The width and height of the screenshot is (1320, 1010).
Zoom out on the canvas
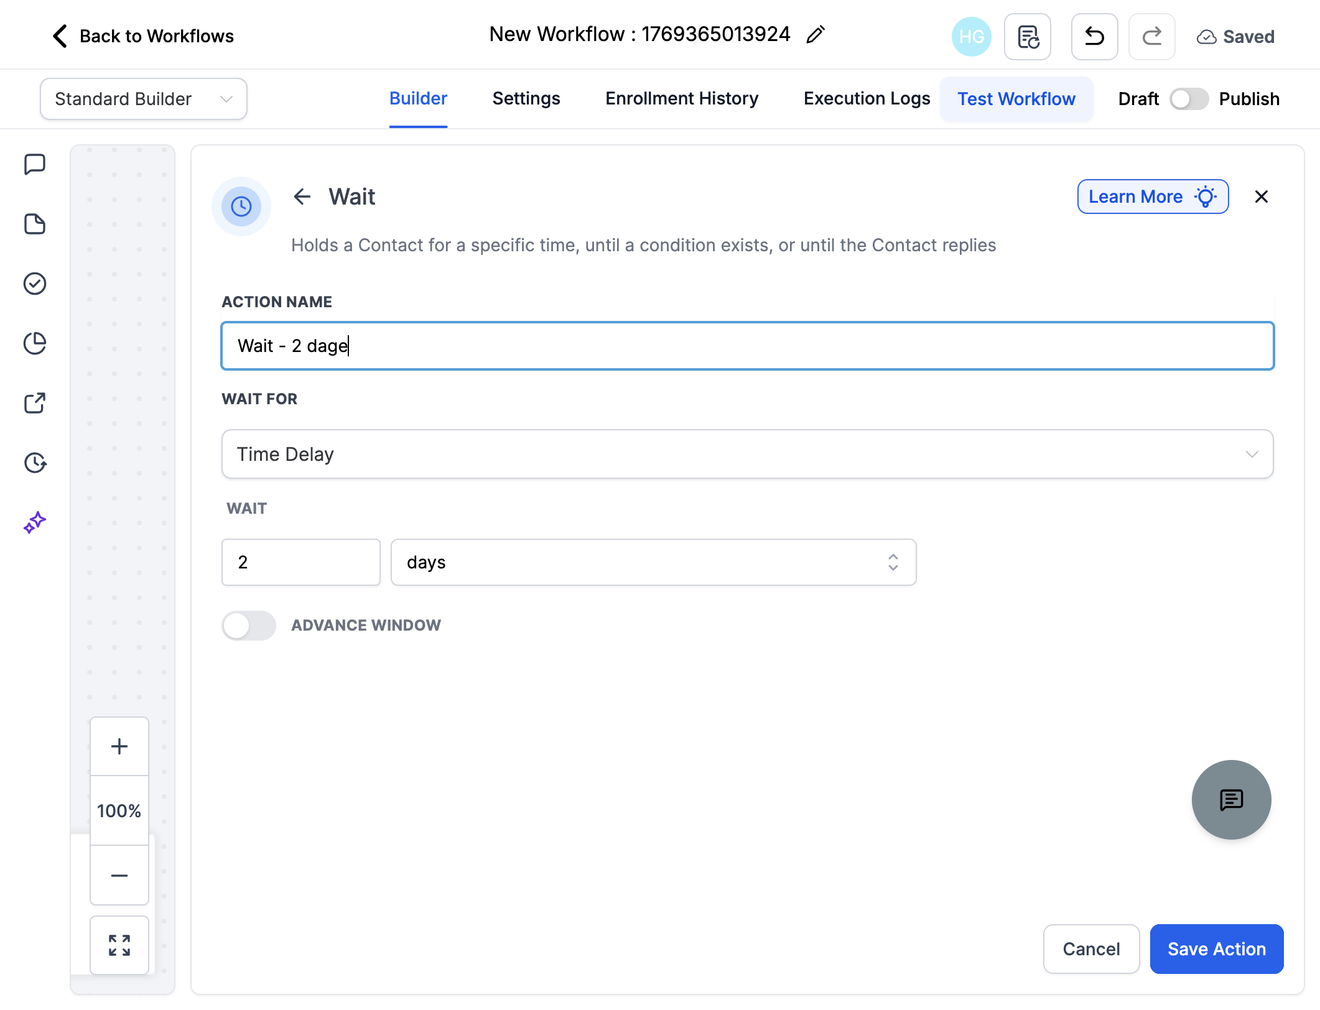[x=119, y=875]
